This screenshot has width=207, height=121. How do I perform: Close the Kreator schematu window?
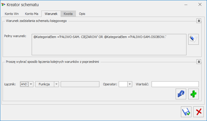coord(200,4)
